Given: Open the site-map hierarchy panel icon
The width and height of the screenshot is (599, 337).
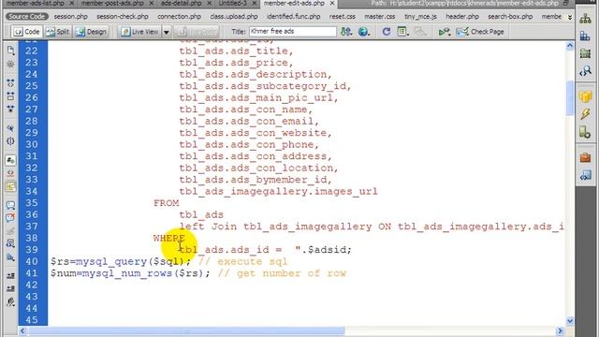Looking at the screenshot, I should (585, 19).
